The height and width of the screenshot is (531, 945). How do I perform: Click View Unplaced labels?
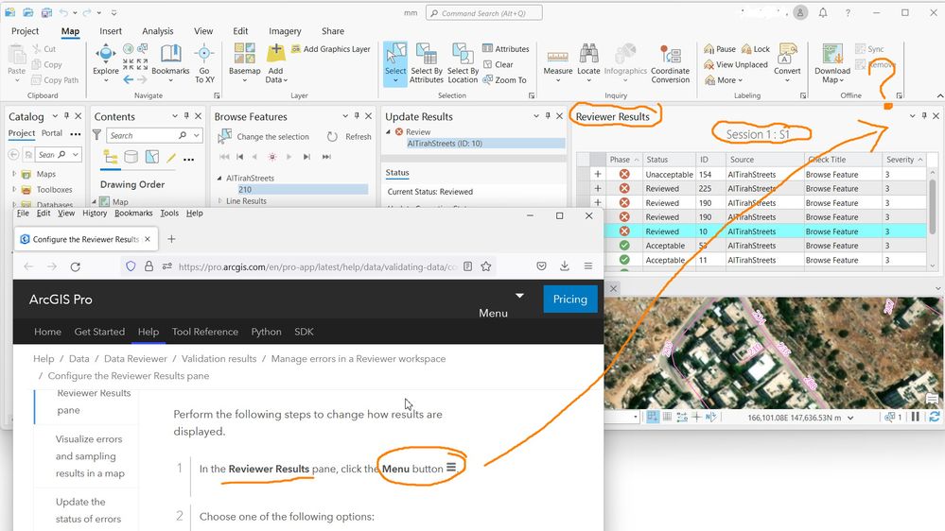click(736, 64)
